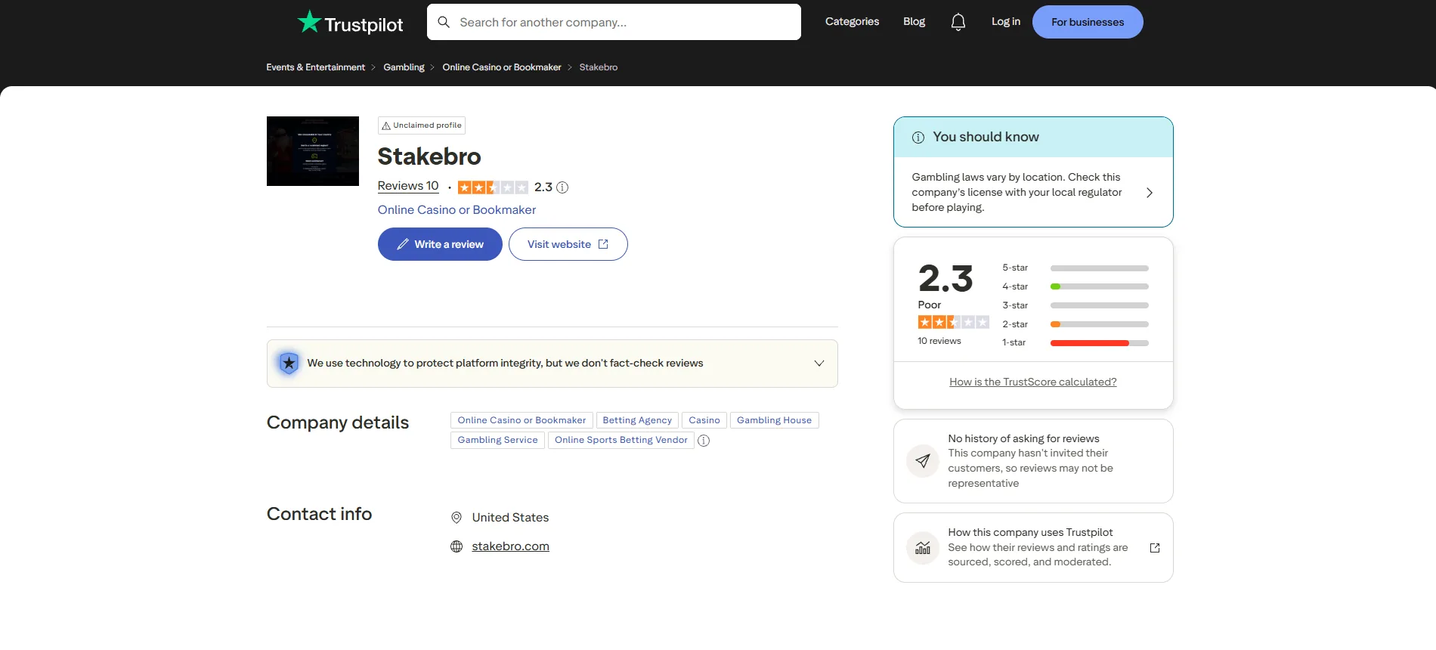Open the notifications bell
This screenshot has height=650, width=1436.
click(x=958, y=22)
